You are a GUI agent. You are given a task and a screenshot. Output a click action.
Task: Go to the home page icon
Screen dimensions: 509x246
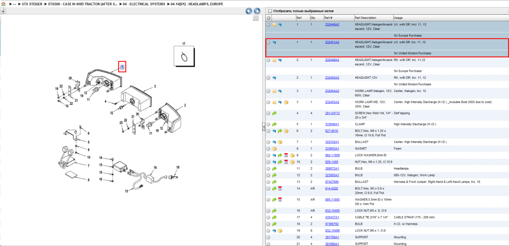(3, 4)
